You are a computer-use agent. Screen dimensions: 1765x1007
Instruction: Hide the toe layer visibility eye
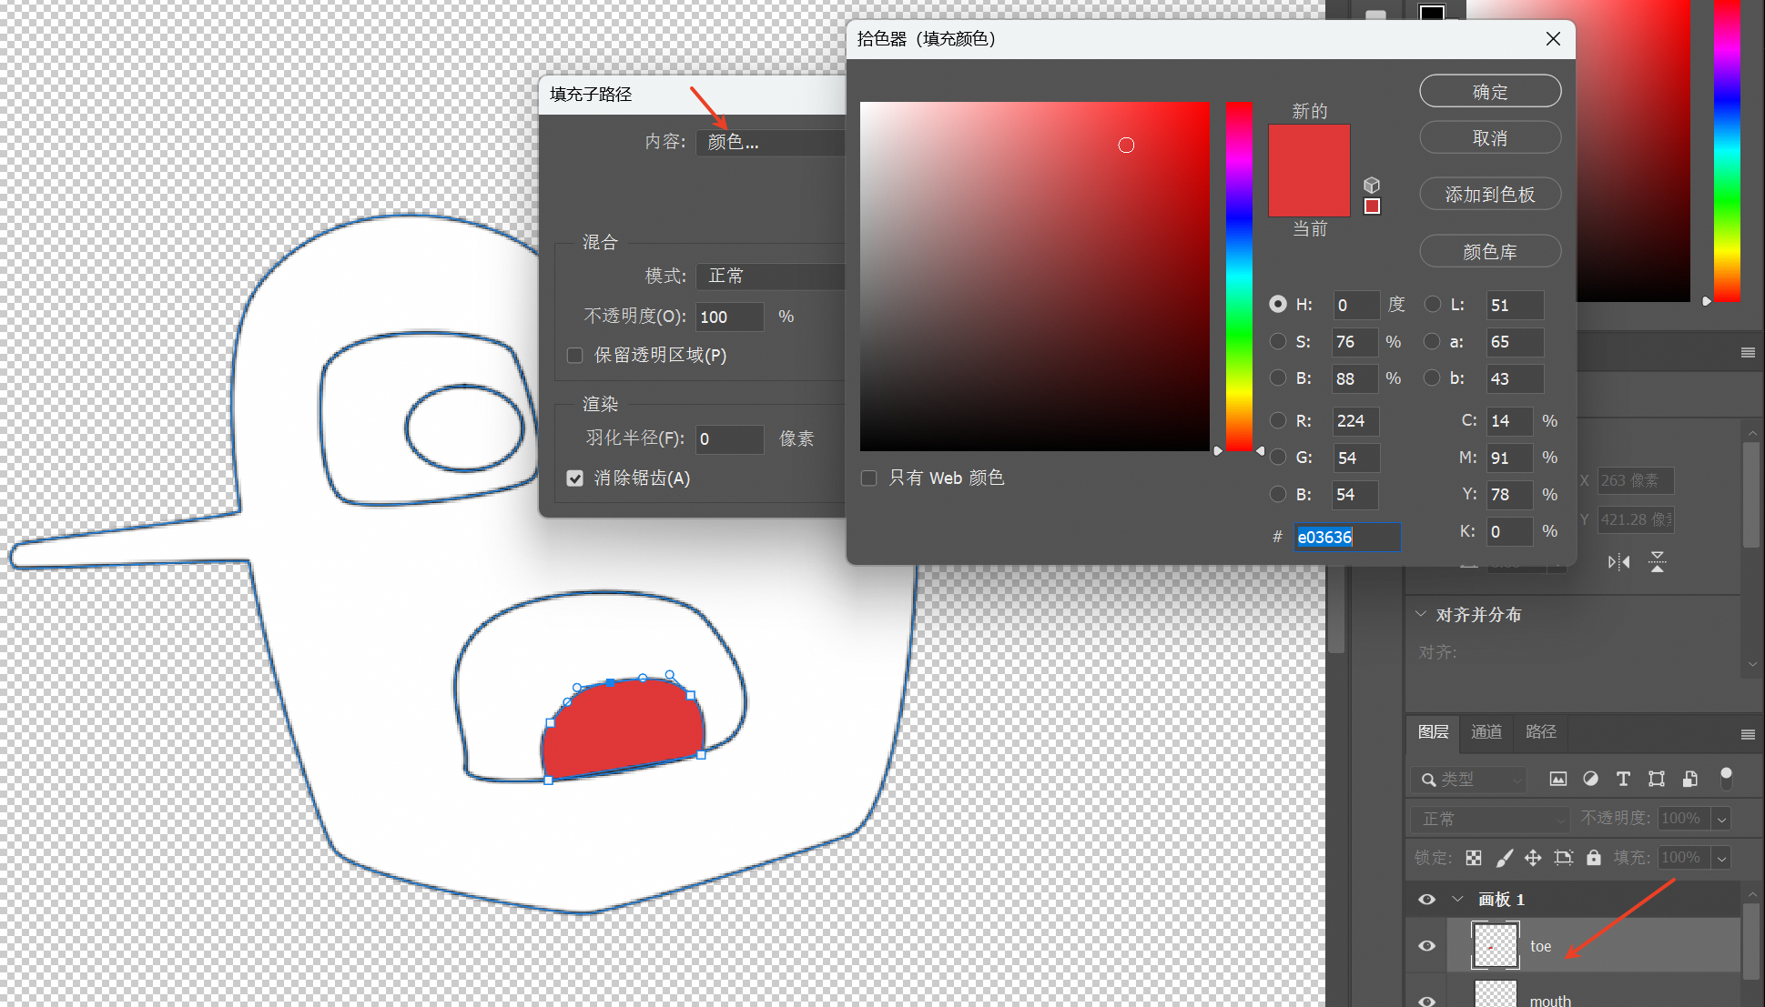(1426, 946)
